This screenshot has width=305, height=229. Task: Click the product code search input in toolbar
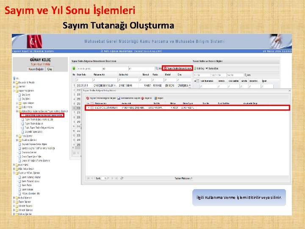point(89,69)
